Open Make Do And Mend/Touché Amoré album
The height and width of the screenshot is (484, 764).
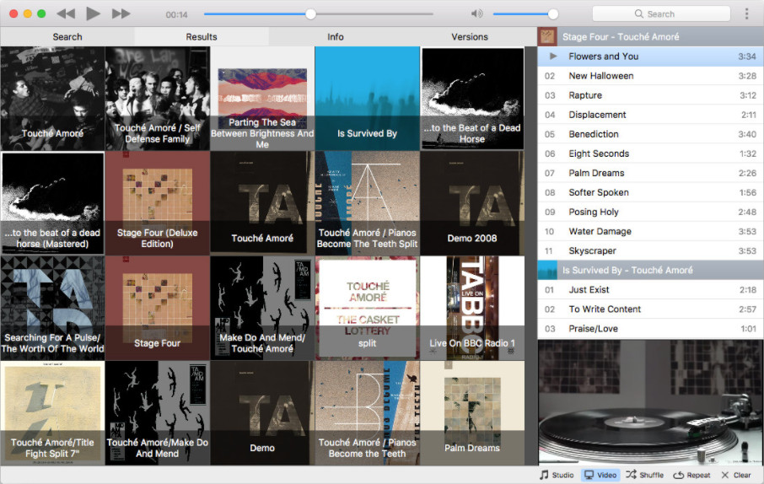(262, 308)
